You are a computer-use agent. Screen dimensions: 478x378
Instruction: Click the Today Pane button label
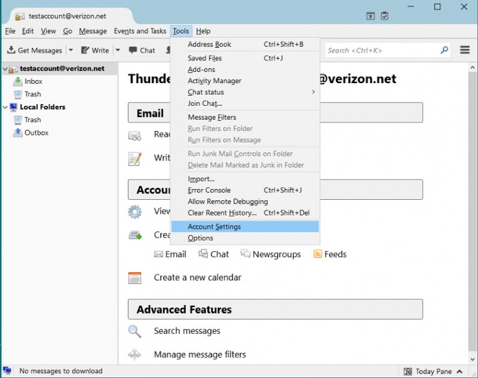point(433,371)
